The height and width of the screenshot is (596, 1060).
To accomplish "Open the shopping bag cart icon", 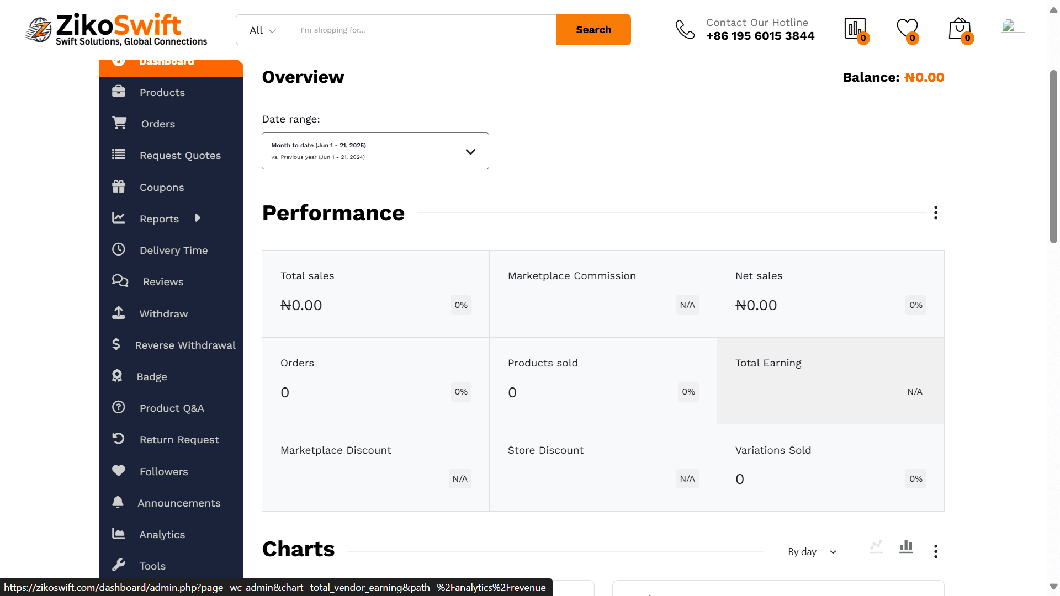I will [x=961, y=30].
